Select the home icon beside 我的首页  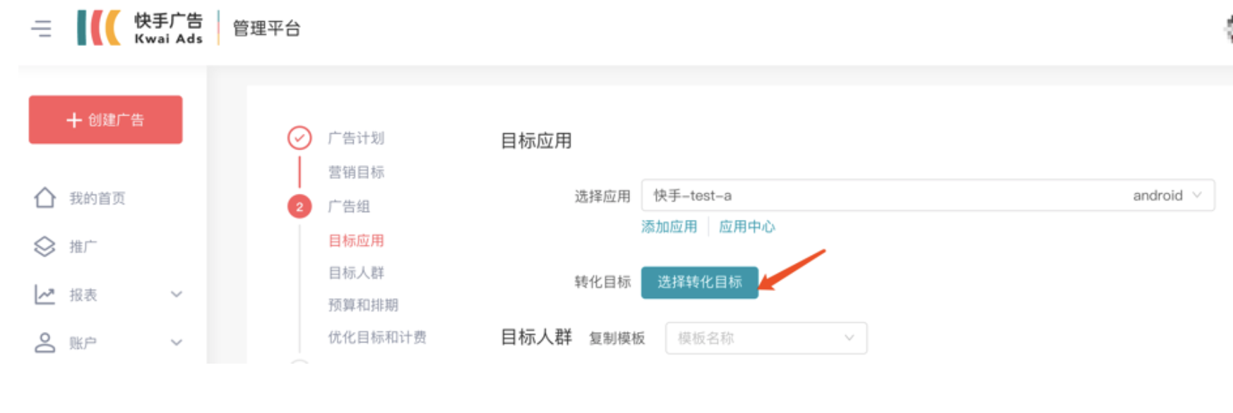tap(44, 198)
